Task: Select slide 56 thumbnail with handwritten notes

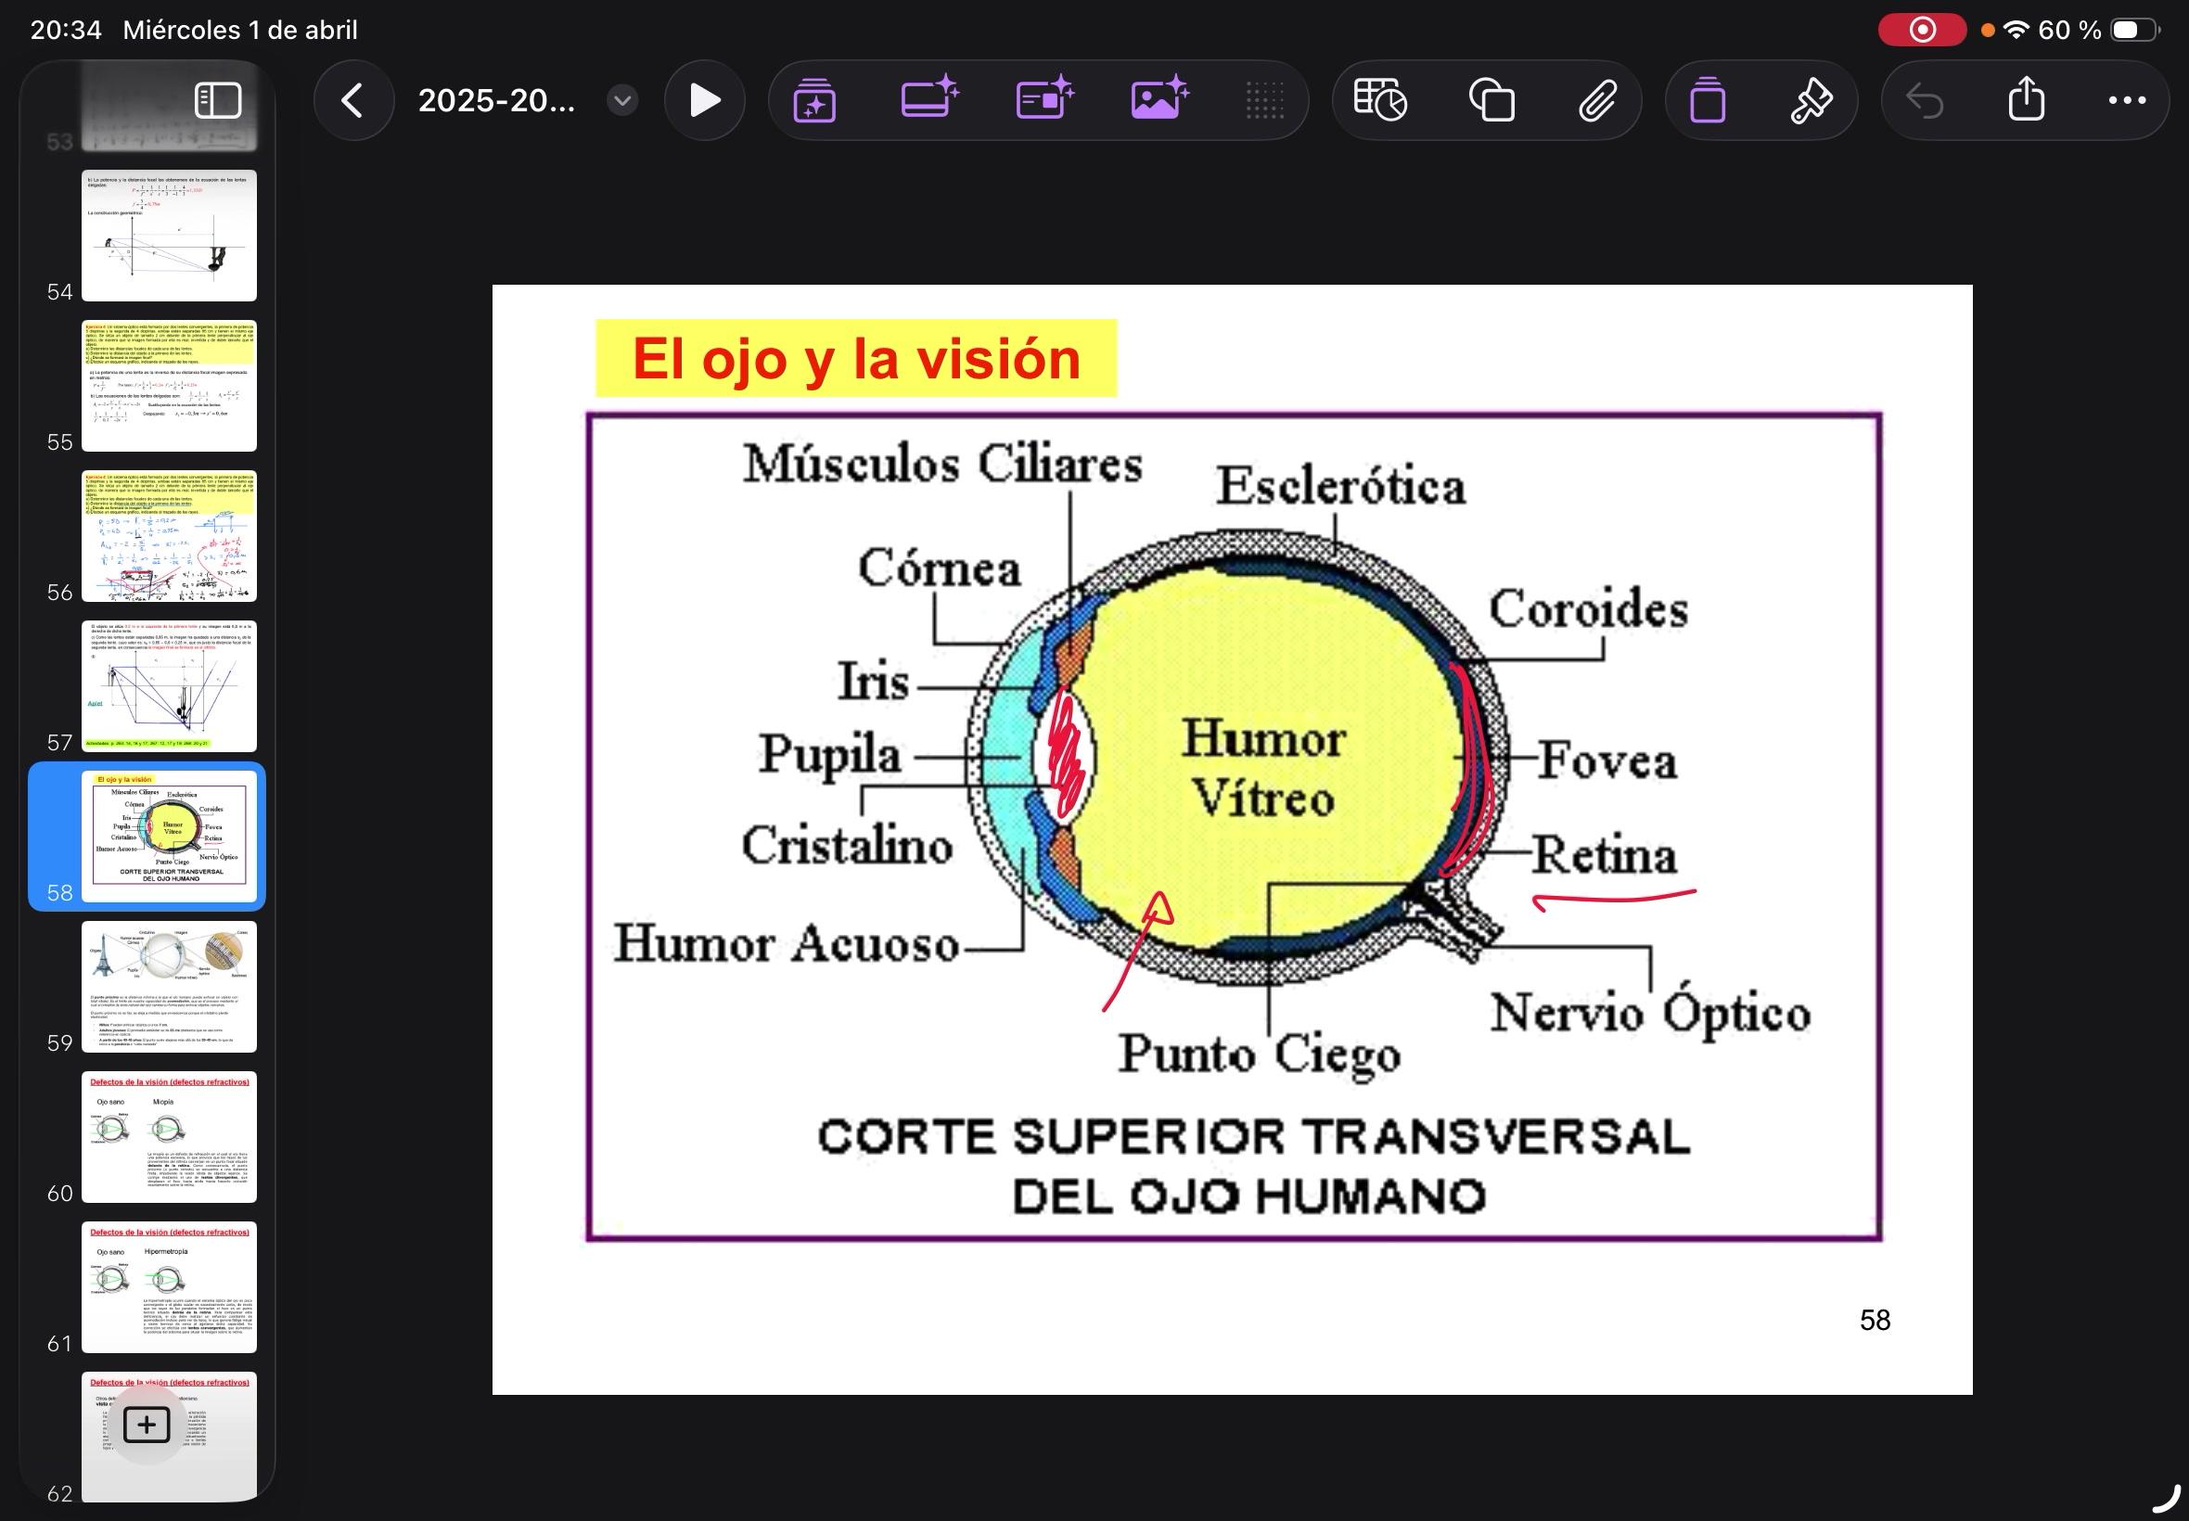Action: coord(169,535)
